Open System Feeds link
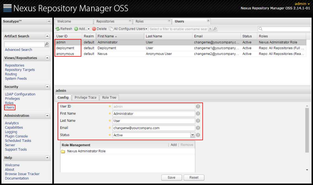313x185 pixels. coord(16,79)
